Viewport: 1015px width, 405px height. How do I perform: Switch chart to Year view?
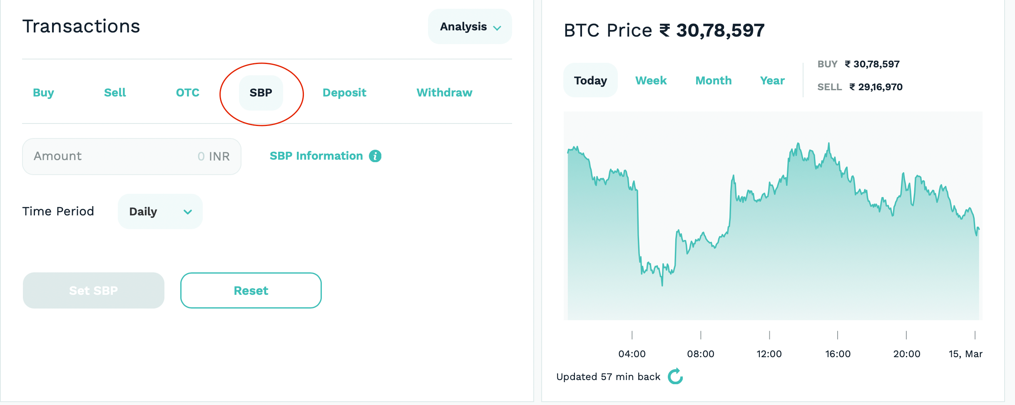tap(772, 80)
